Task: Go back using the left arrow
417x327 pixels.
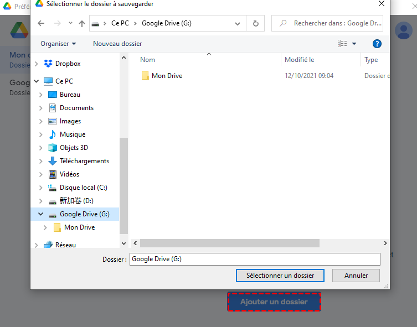Action: (41, 23)
